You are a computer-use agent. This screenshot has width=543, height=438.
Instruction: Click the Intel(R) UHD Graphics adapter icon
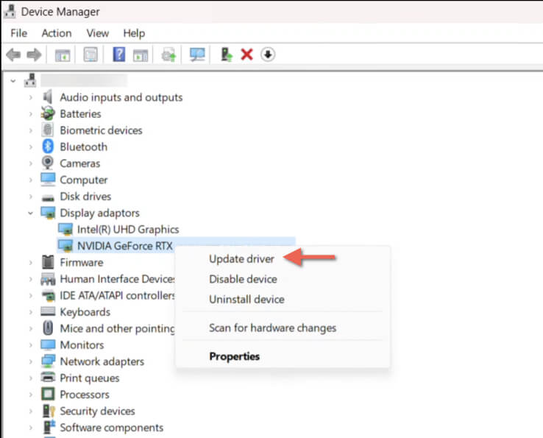(x=65, y=229)
